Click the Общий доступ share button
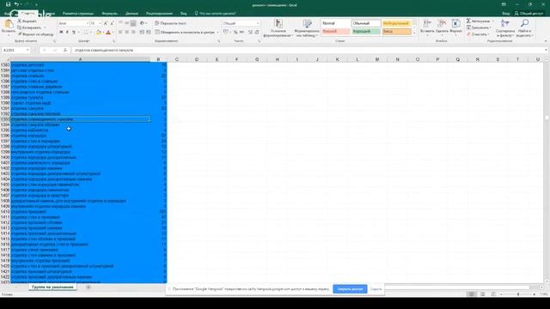This screenshot has height=309, width=550. (529, 14)
